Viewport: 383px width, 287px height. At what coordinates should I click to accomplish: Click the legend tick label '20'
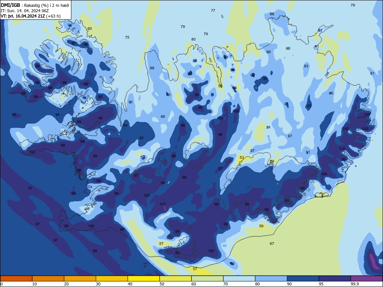pos(66,284)
